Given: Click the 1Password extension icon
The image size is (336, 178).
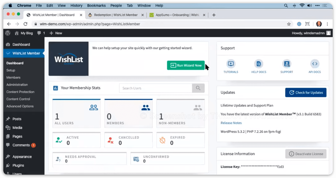Looking at the screenshot, I should (299, 24).
